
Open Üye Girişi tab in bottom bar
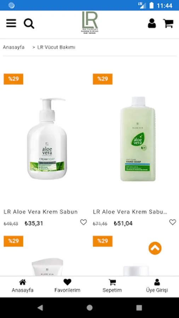[157, 286]
